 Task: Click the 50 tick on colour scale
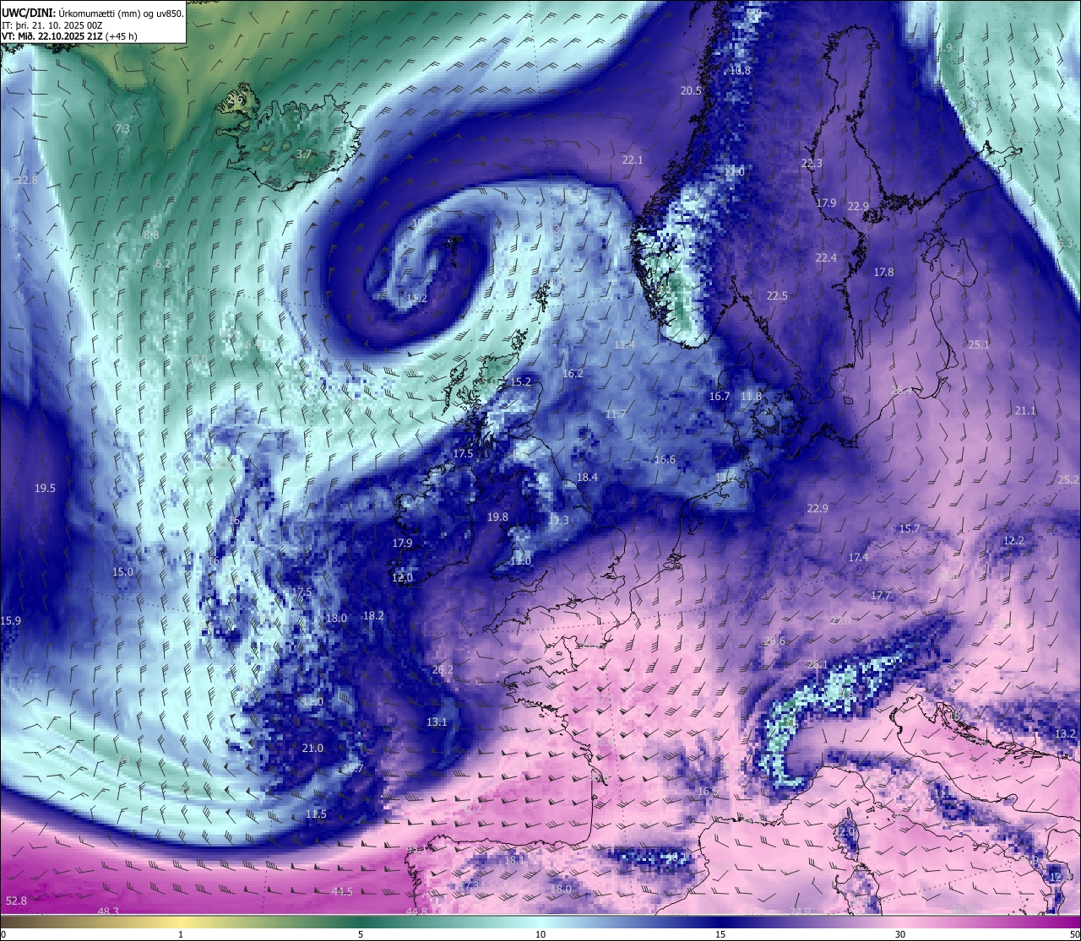coord(1074,934)
